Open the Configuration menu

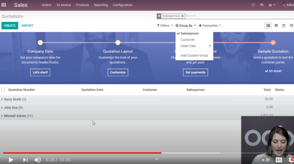pos(122,5)
